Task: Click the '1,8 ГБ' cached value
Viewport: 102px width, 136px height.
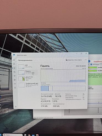Action: tap(55, 101)
